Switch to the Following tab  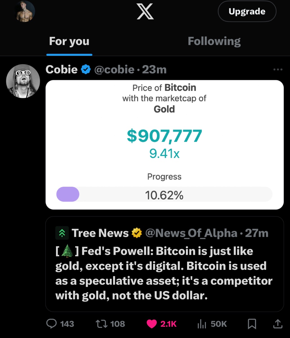click(x=214, y=41)
